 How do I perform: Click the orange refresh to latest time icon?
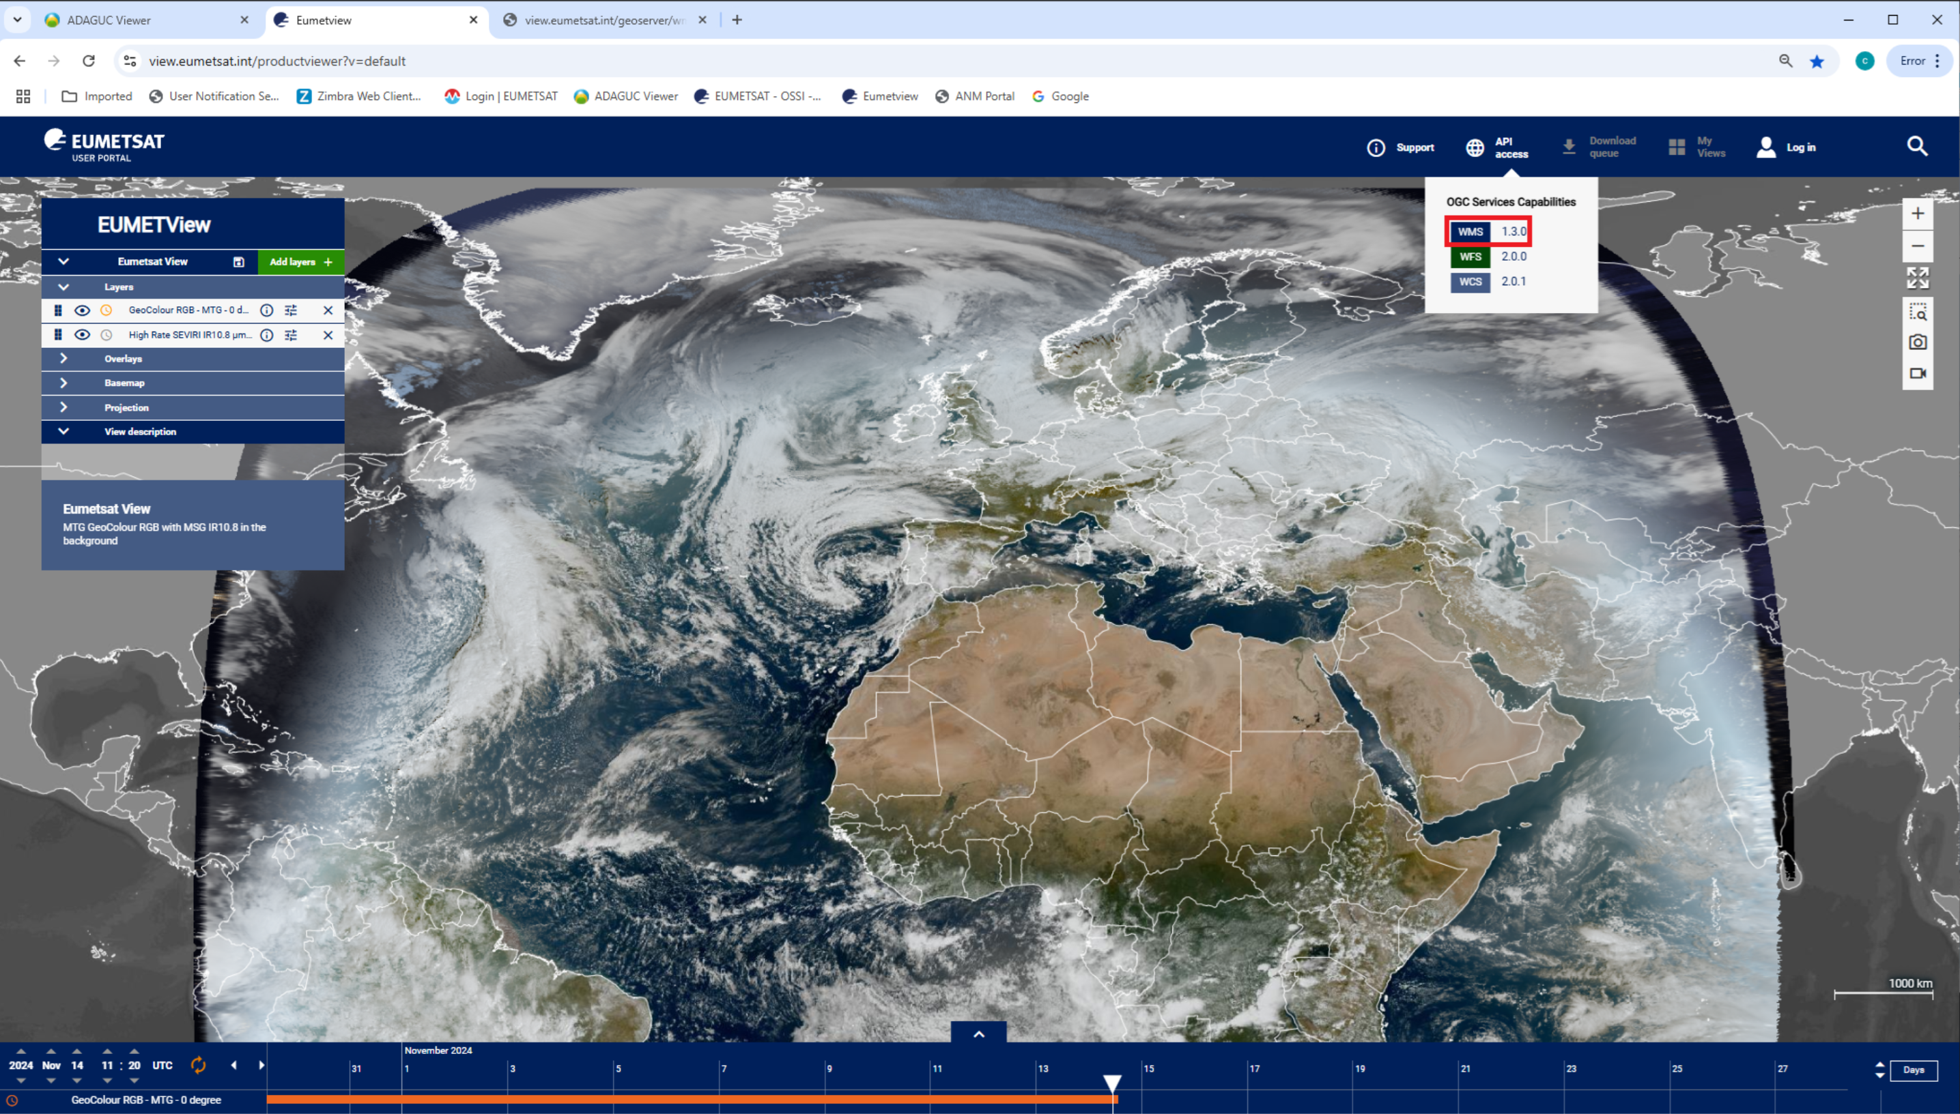click(198, 1065)
